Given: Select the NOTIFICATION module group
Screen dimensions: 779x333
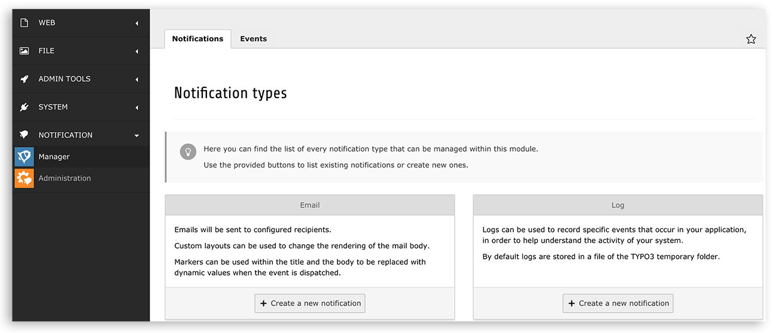Looking at the screenshot, I should 81,135.
